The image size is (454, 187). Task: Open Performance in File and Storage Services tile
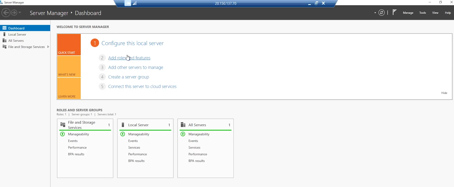click(77, 147)
